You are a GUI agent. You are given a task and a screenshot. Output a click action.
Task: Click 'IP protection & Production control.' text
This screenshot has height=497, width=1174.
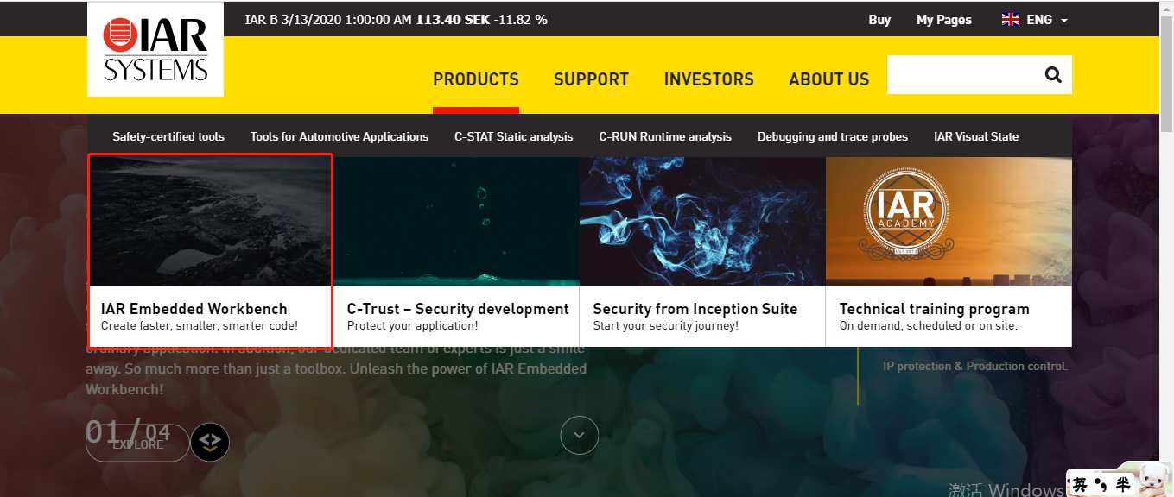pos(975,366)
